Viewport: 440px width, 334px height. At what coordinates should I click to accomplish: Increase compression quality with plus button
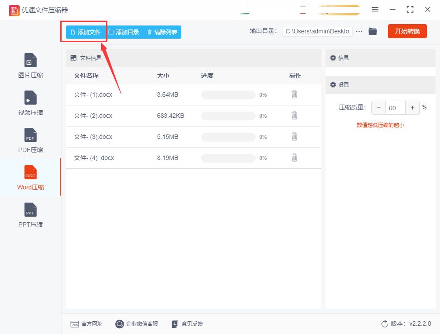[x=412, y=108]
